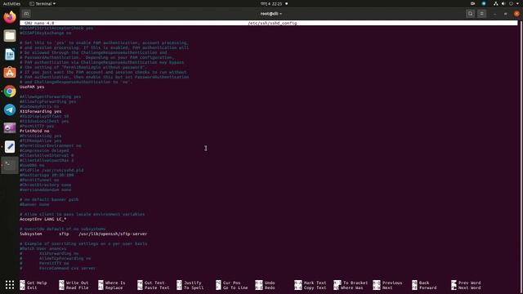This screenshot has width=523, height=294.
Task: Click the Where Is shortcut label
Action: pos(115,283)
